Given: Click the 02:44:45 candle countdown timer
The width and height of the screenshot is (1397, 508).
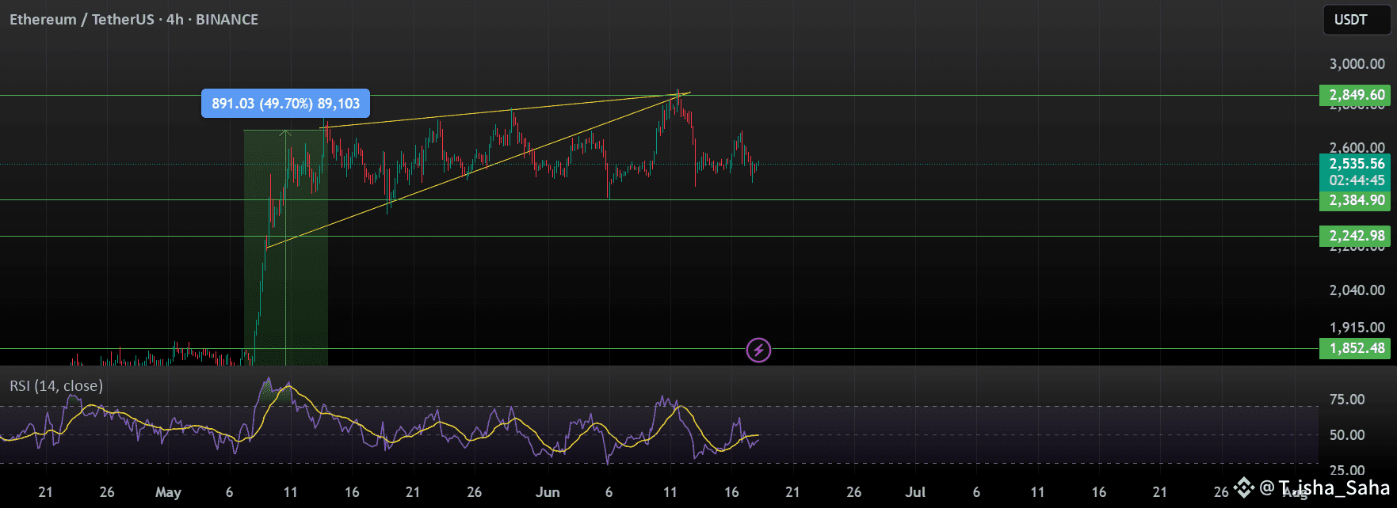Looking at the screenshot, I should 1357,180.
